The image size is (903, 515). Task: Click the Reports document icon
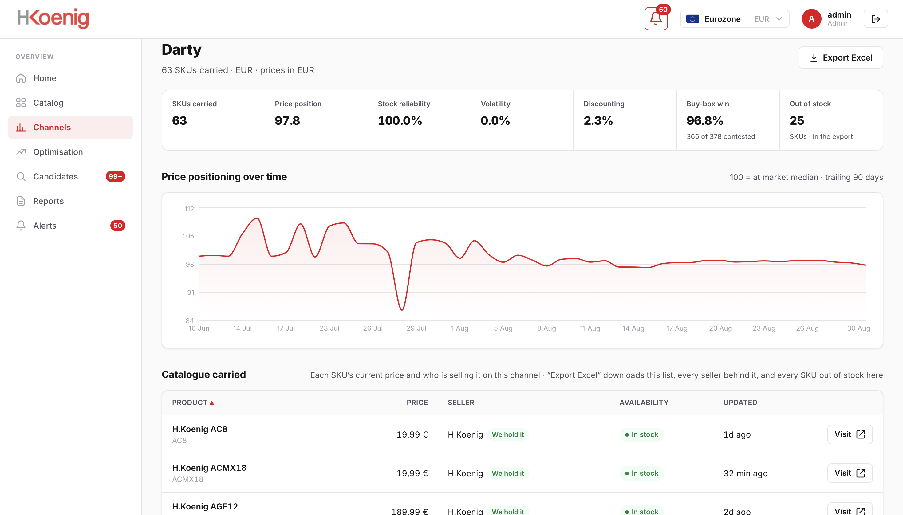pyautogui.click(x=21, y=201)
